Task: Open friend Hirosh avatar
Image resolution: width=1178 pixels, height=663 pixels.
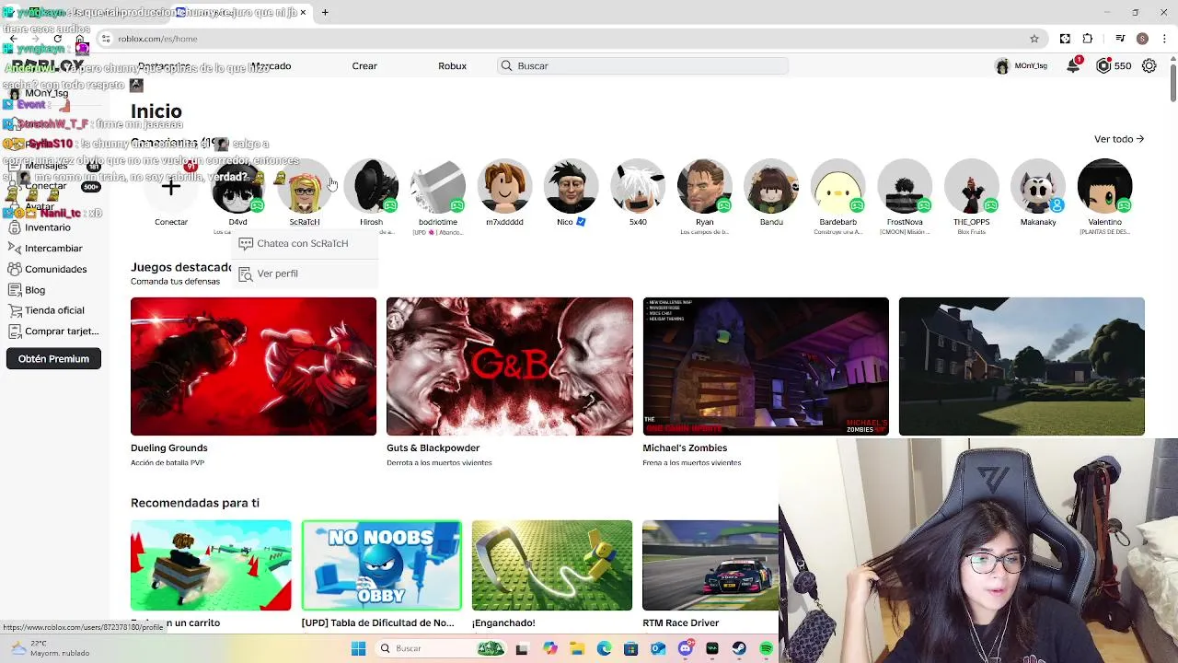Action: tap(371, 187)
